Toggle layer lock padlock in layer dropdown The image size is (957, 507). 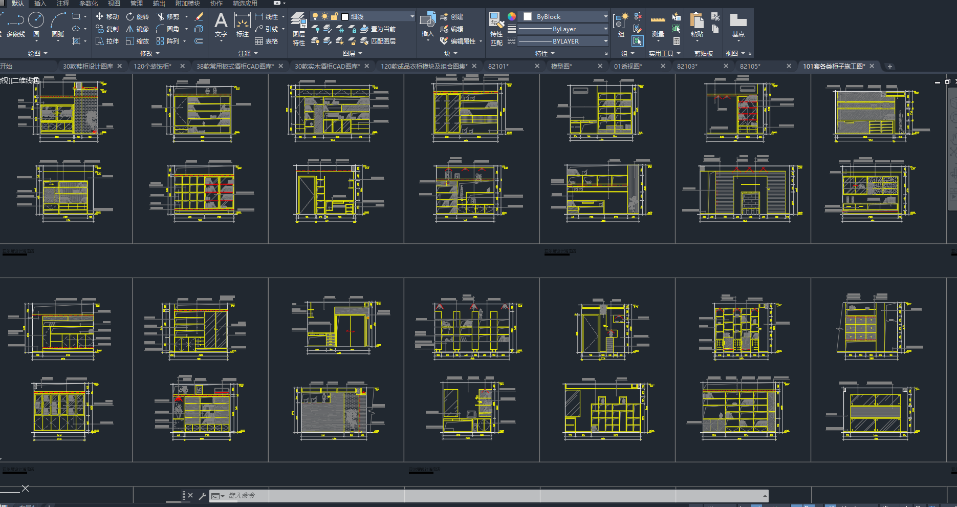[x=334, y=17]
